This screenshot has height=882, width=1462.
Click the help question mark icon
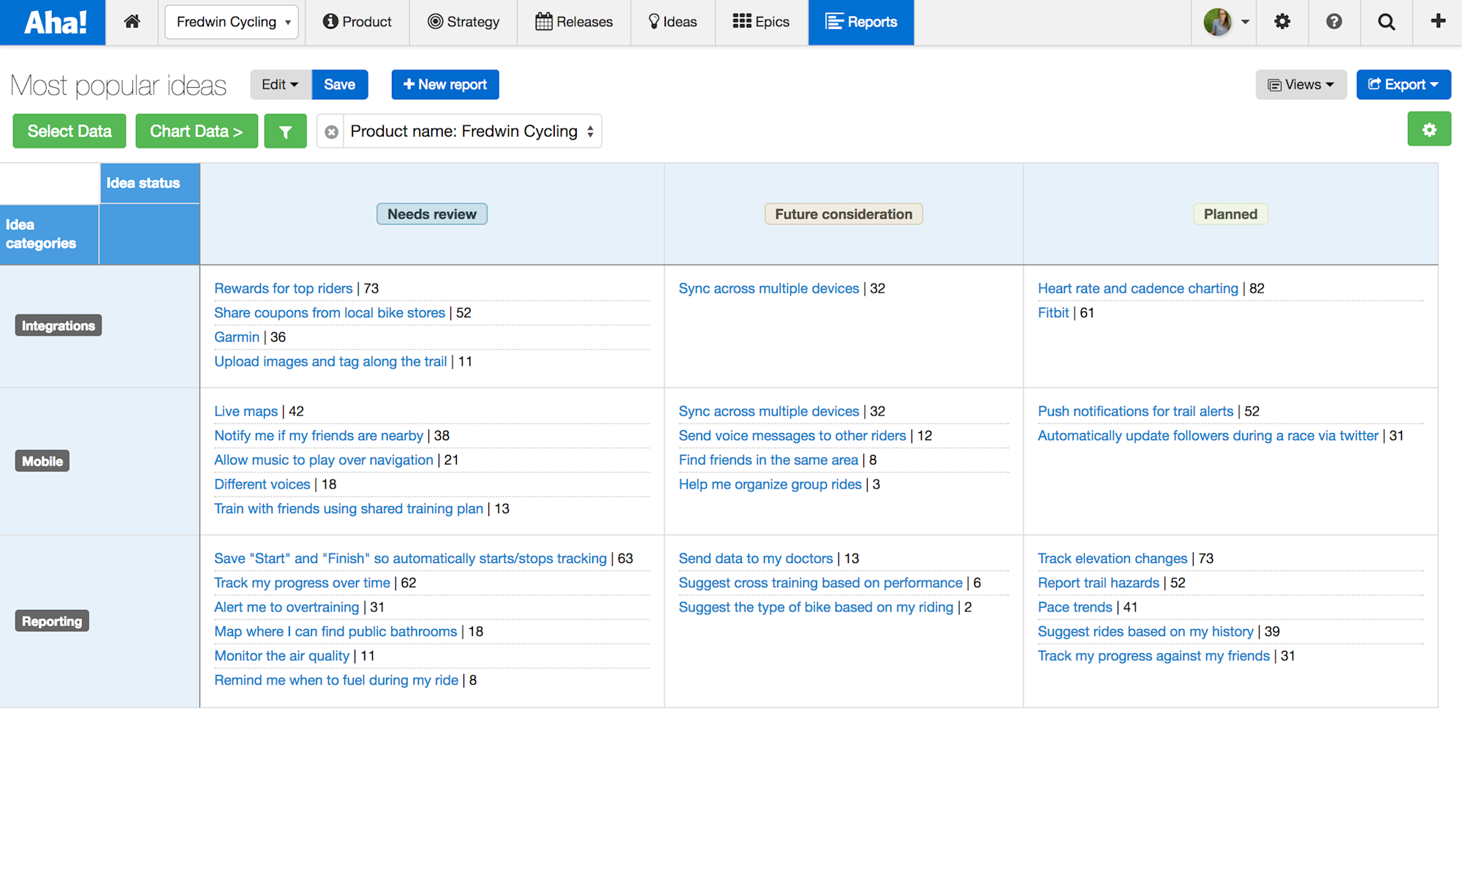[x=1334, y=22]
